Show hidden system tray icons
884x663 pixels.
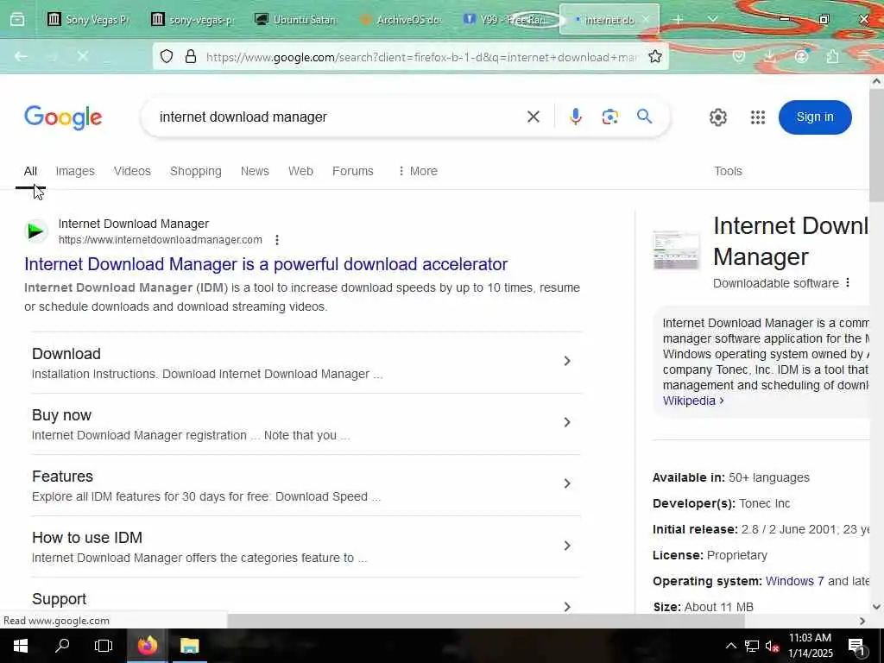[x=730, y=646]
